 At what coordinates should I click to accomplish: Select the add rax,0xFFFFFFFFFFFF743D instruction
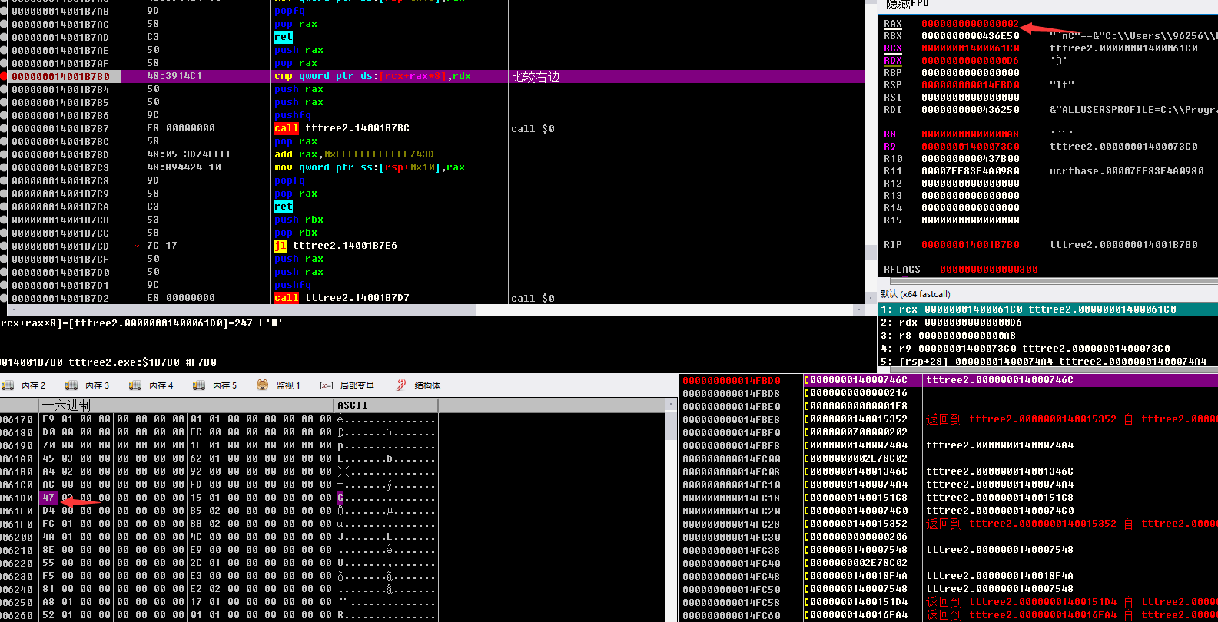tap(354, 154)
